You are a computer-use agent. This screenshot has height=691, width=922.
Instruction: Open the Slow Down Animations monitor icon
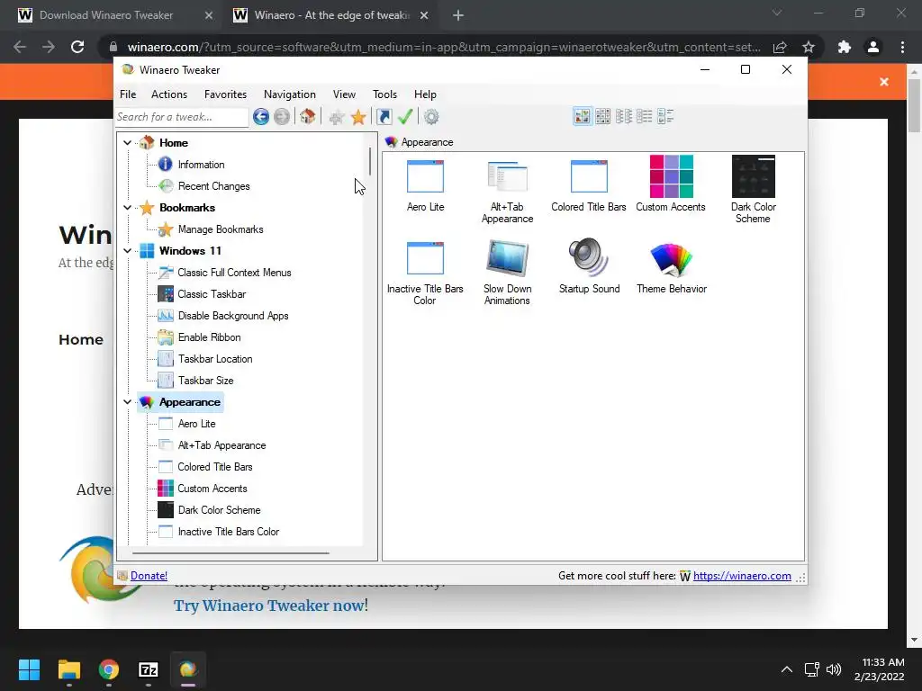pyautogui.click(x=507, y=258)
